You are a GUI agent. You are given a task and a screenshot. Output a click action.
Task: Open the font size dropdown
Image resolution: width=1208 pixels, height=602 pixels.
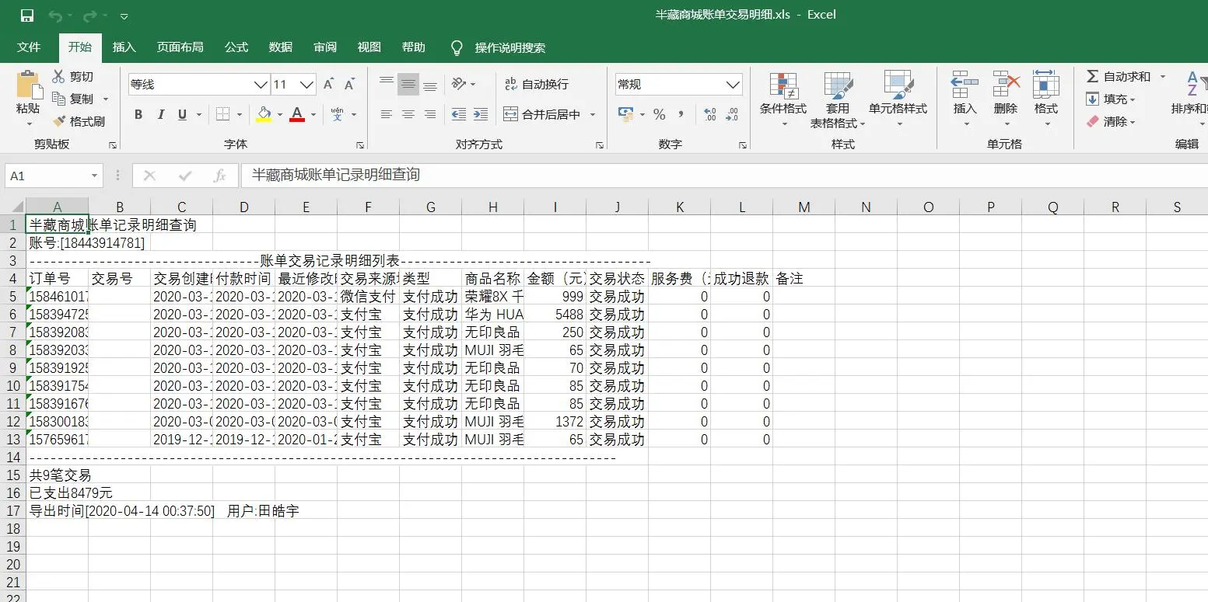tap(306, 84)
